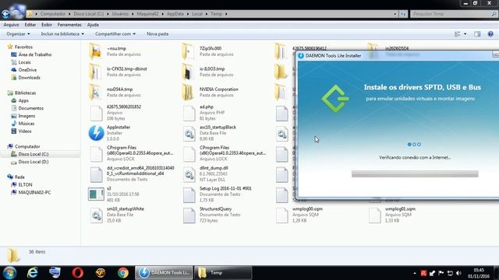Select Bibliotecas in navigation pane
This screenshot has width=499, height=280.
pos(25,93)
